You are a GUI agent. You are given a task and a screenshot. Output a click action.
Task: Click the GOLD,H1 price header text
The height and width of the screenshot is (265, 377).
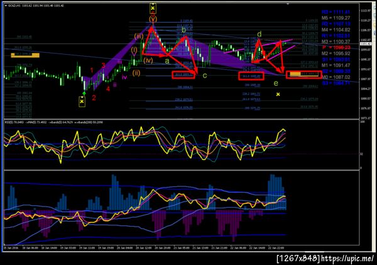(36, 5)
